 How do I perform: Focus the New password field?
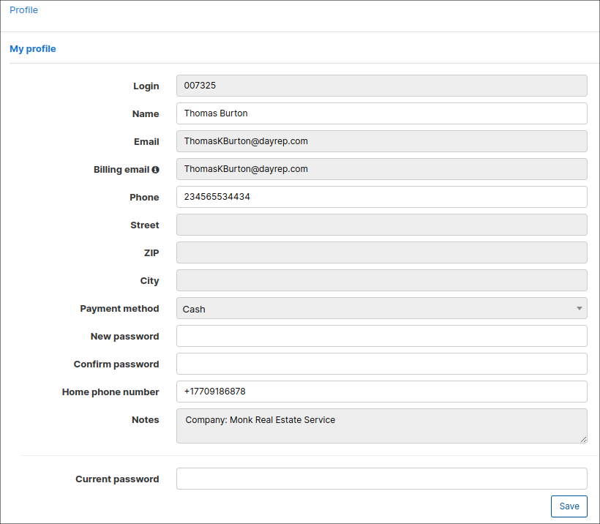click(x=380, y=336)
